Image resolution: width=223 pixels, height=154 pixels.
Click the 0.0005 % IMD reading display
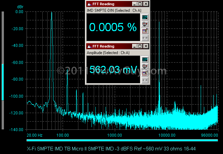pyautogui.click(x=113, y=27)
